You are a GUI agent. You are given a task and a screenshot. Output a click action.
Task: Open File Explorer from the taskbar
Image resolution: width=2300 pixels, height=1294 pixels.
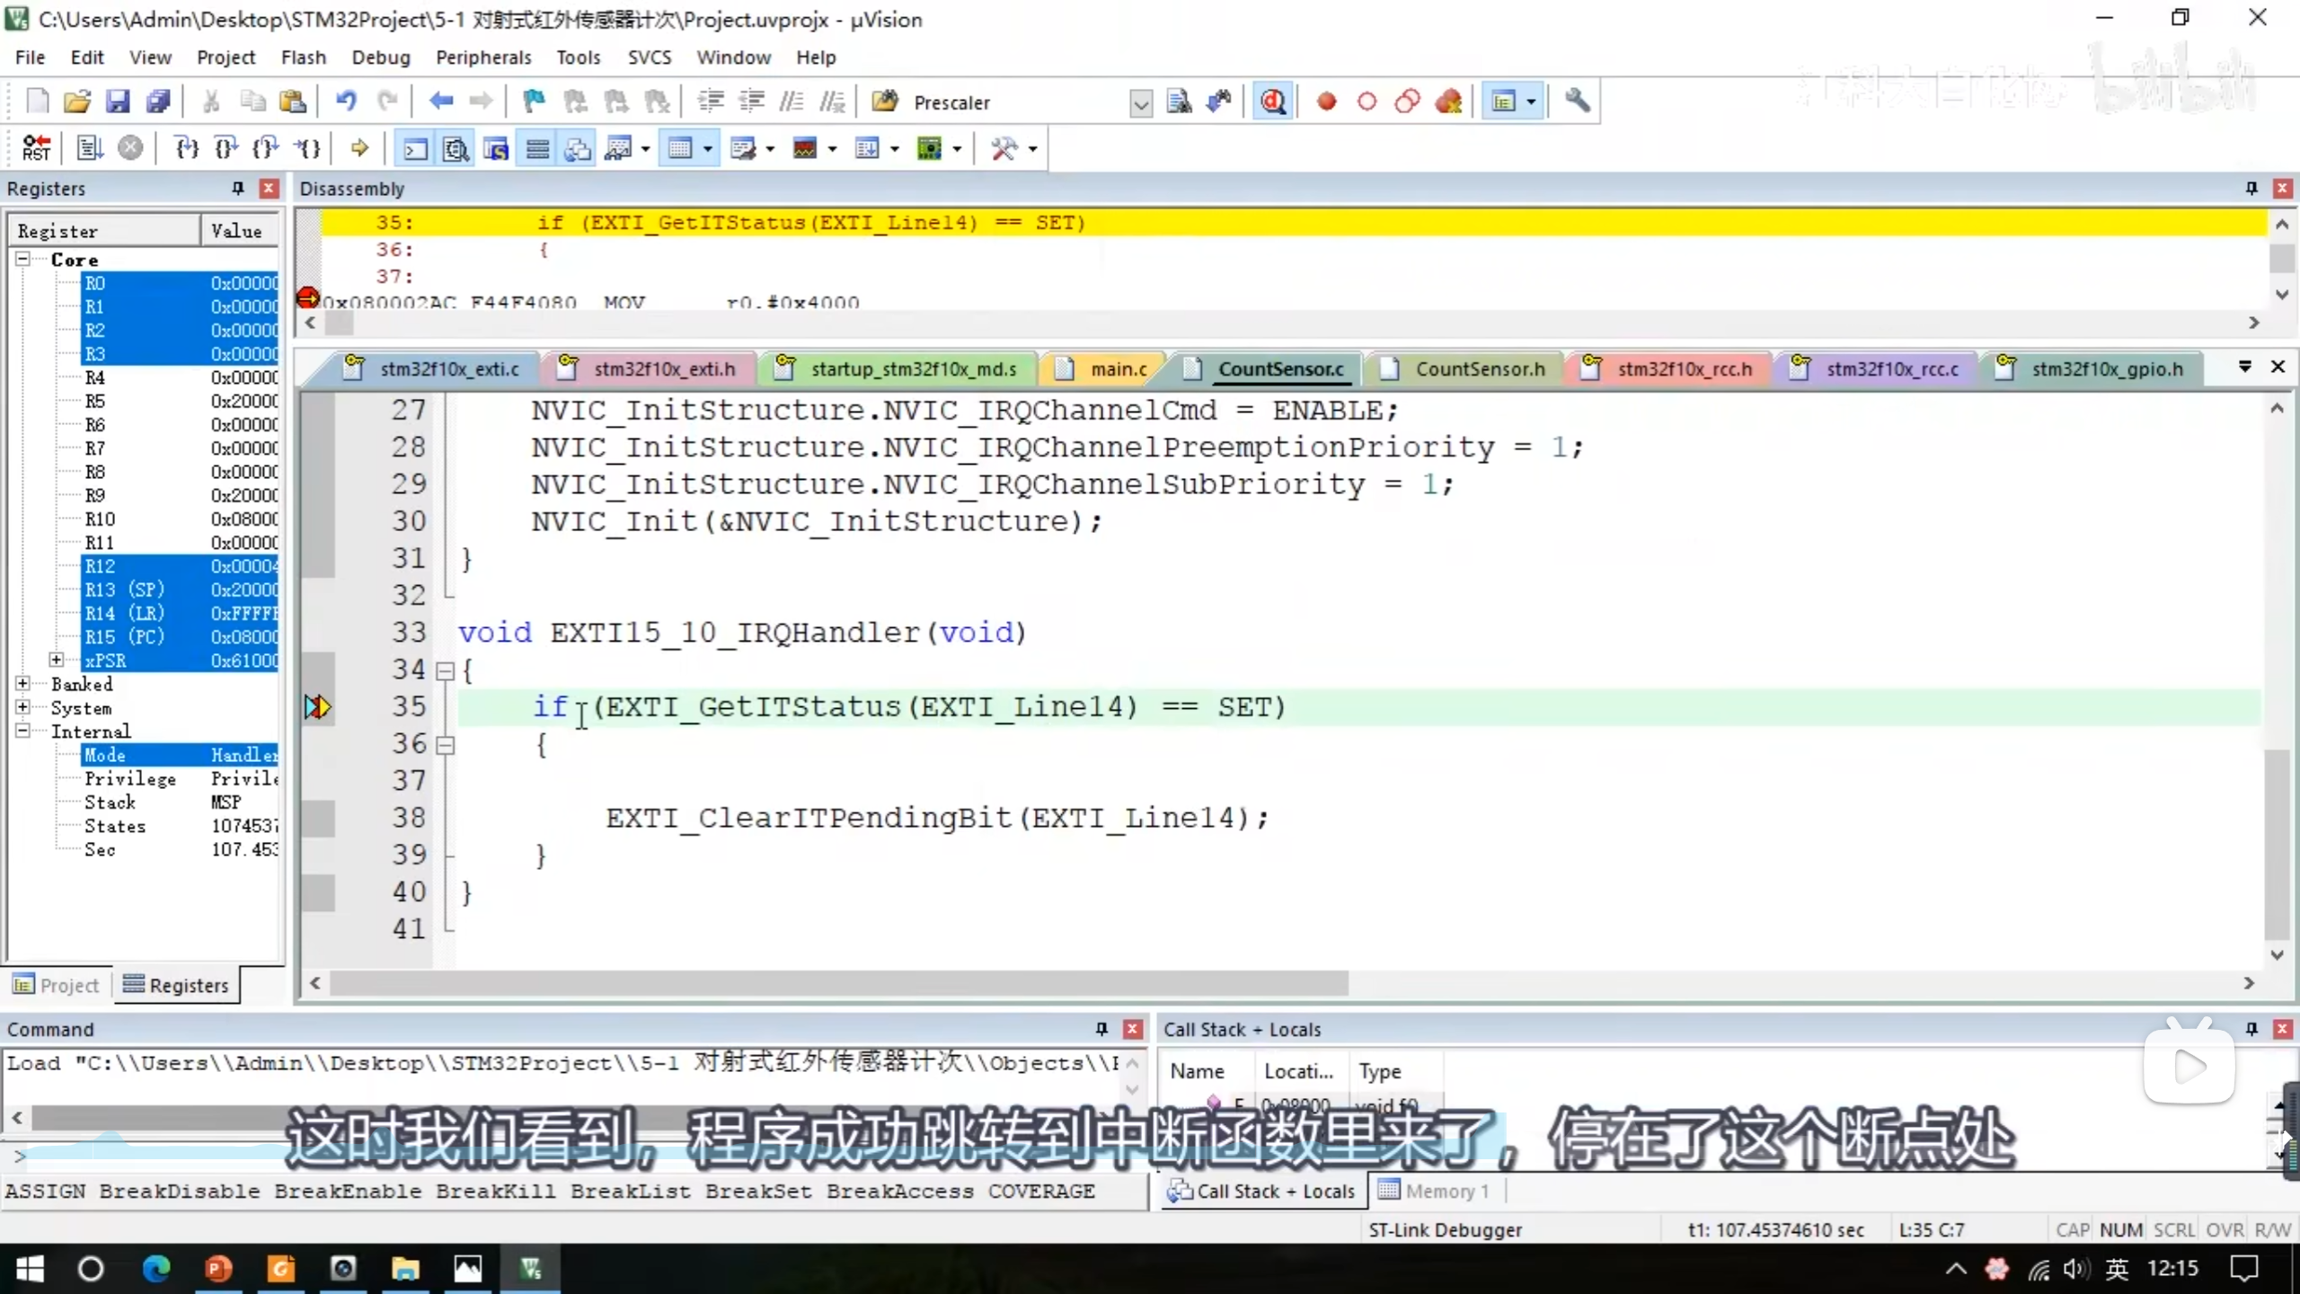coord(405,1269)
